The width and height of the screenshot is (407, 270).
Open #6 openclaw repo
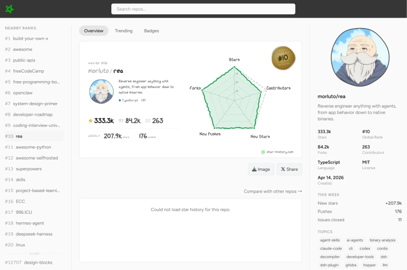pyautogui.click(x=34, y=93)
